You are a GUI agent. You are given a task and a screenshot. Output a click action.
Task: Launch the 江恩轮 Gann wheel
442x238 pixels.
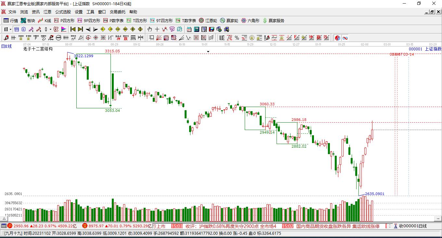pyautogui.click(x=208, y=20)
